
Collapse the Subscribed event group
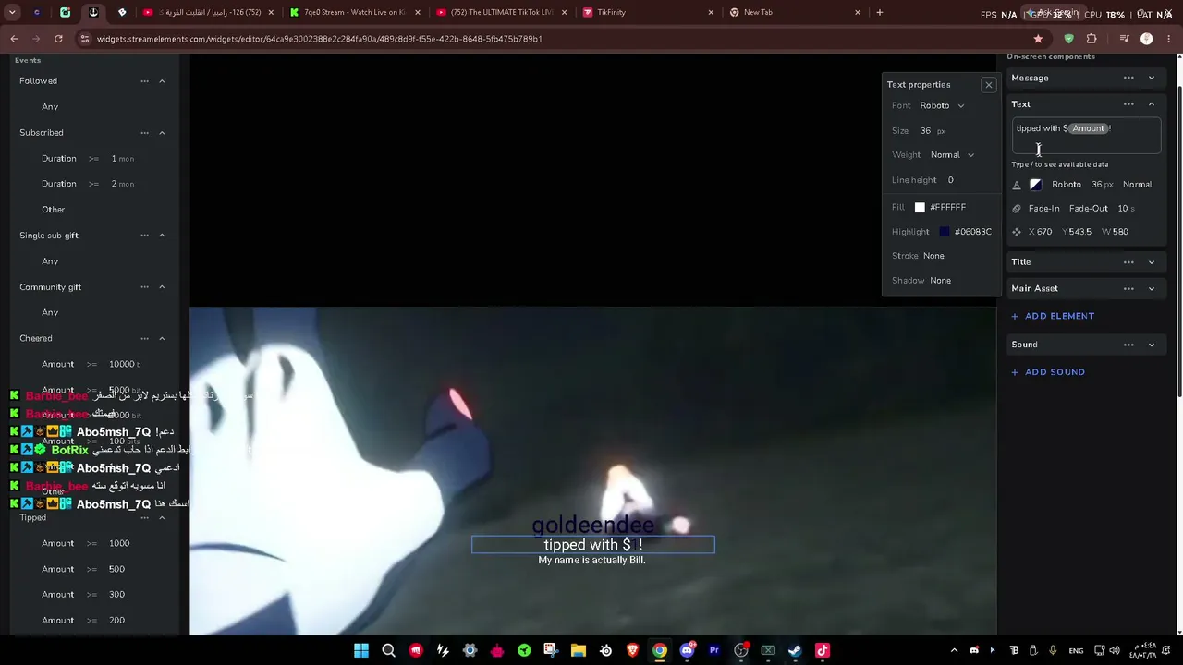pyautogui.click(x=162, y=133)
